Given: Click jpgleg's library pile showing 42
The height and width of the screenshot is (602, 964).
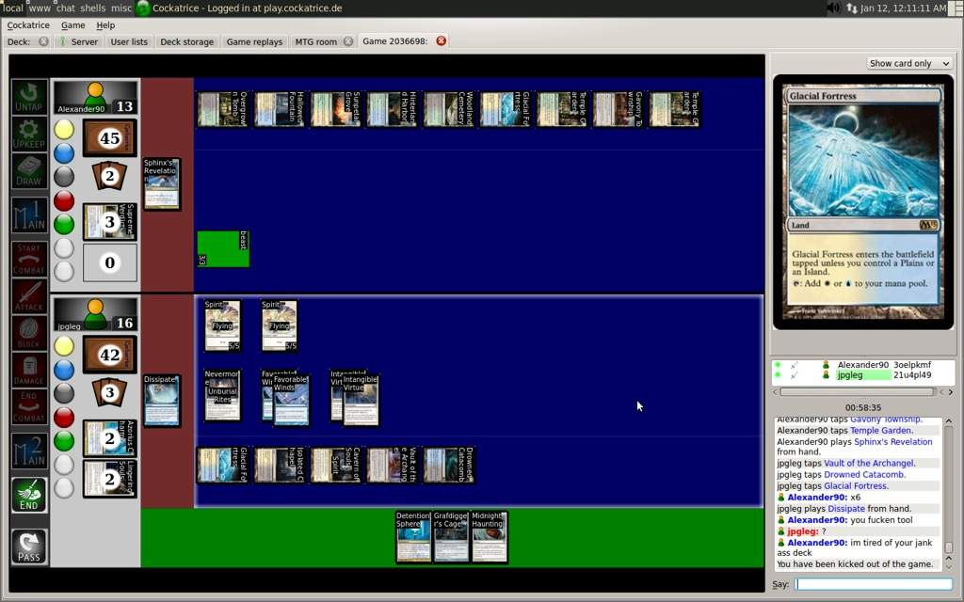Looking at the screenshot, I should point(109,355).
